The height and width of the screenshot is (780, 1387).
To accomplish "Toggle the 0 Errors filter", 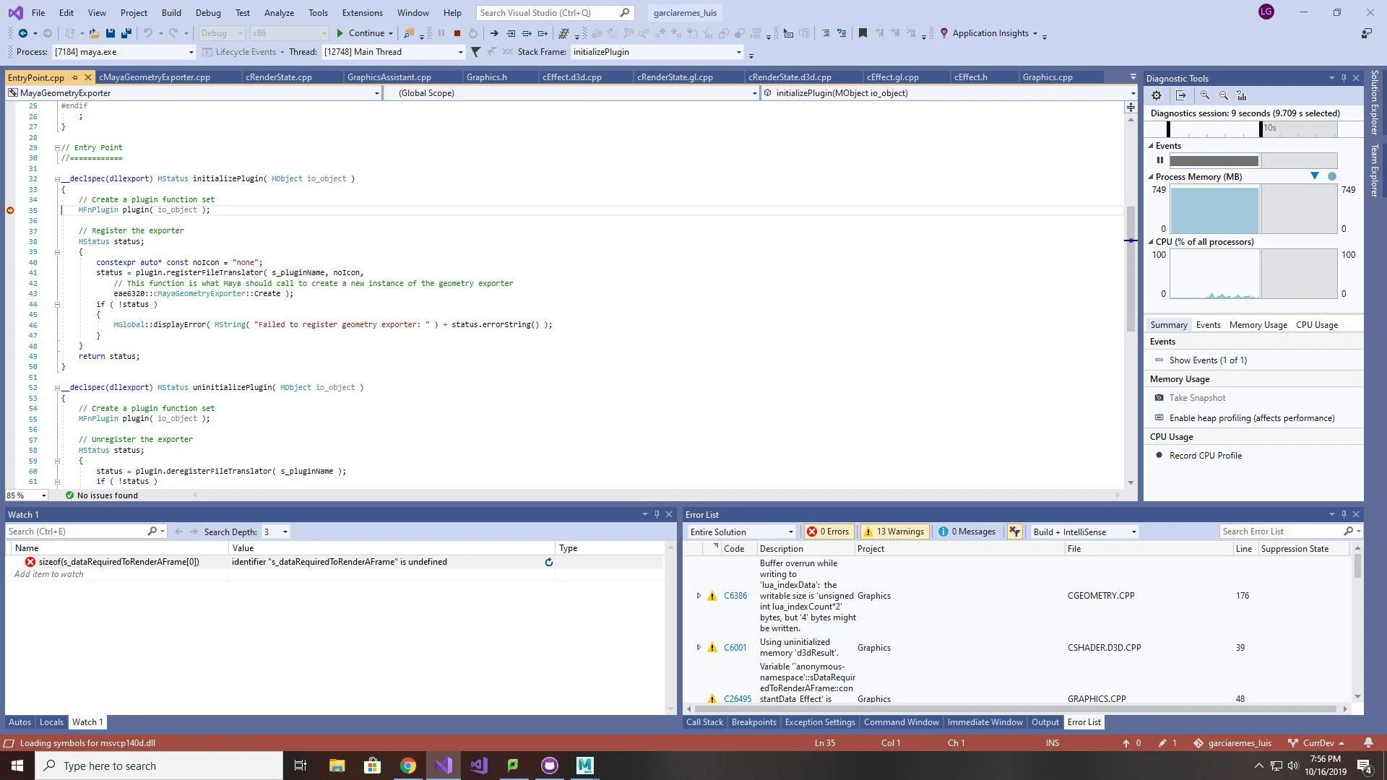I will coord(828,532).
